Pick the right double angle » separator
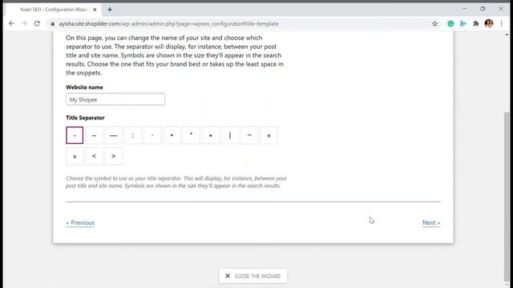 click(75, 156)
